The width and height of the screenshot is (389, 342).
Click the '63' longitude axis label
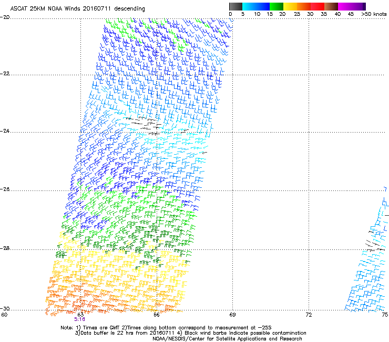[x=80, y=315]
